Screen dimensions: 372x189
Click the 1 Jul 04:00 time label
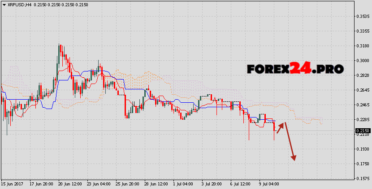point(183,184)
